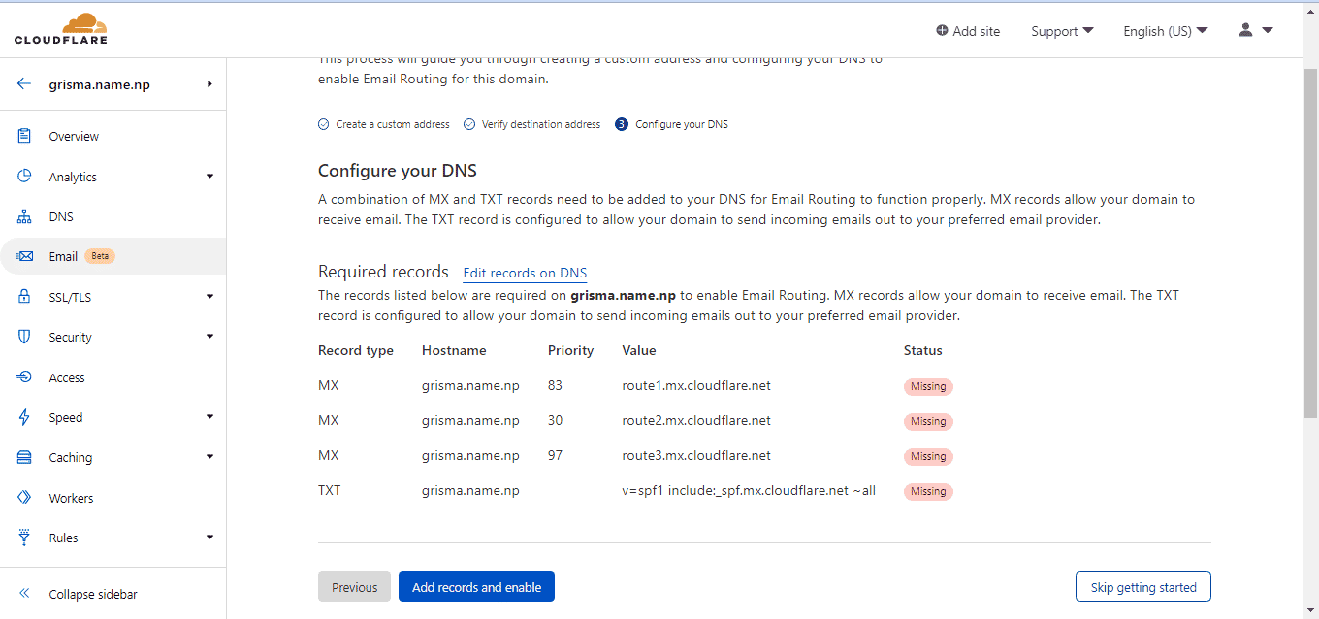Click the Access login icon

click(24, 377)
